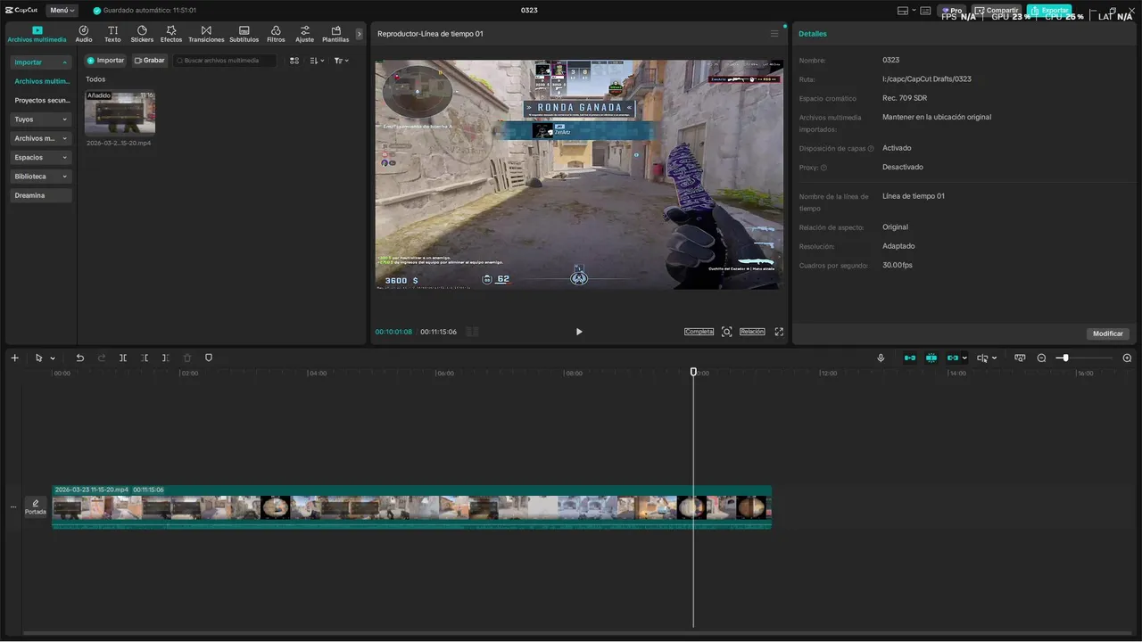Click the Modificar button in Detalles
This screenshot has height=642, width=1142.
[x=1108, y=333]
